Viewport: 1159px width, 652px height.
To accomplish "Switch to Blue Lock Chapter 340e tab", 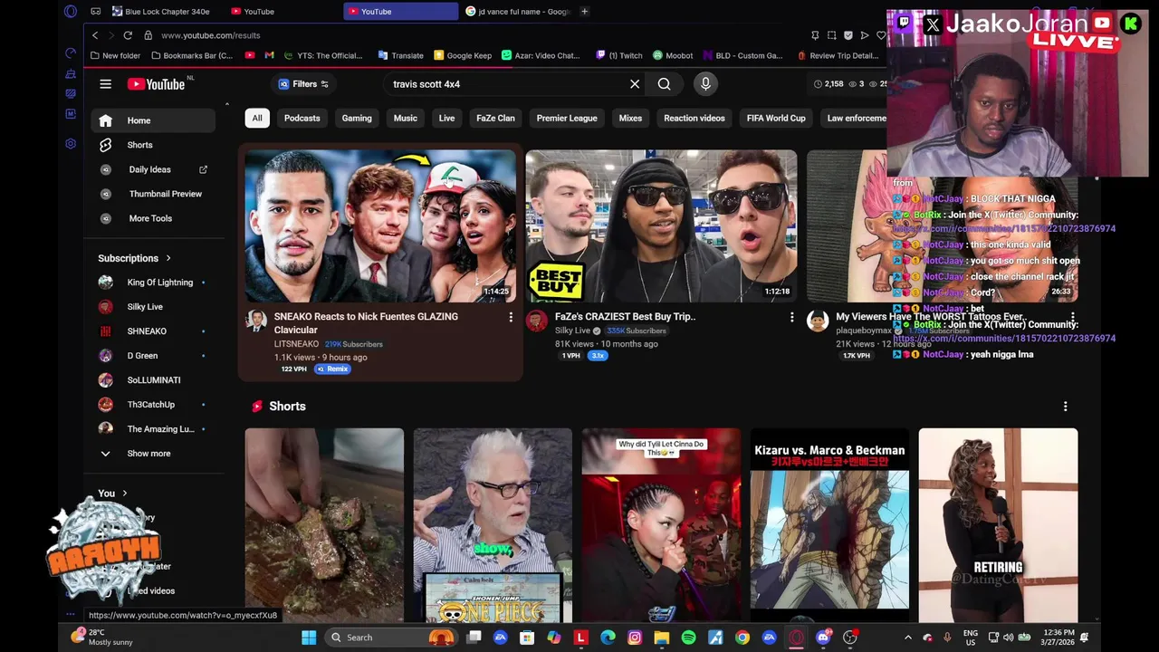I will pos(161,12).
